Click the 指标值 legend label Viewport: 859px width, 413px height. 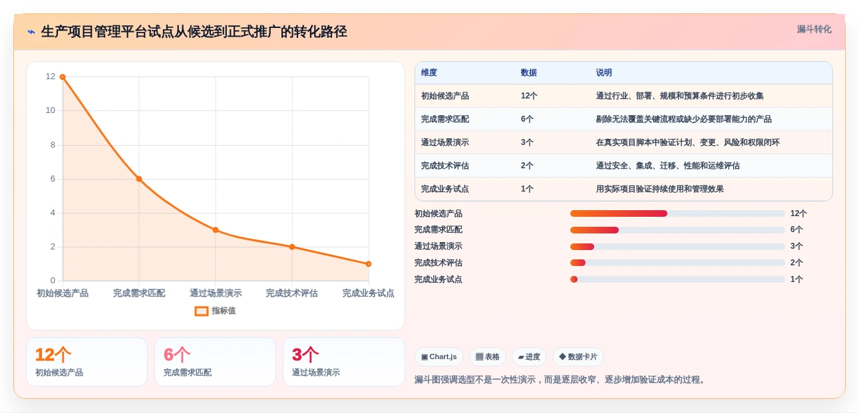[x=224, y=311]
